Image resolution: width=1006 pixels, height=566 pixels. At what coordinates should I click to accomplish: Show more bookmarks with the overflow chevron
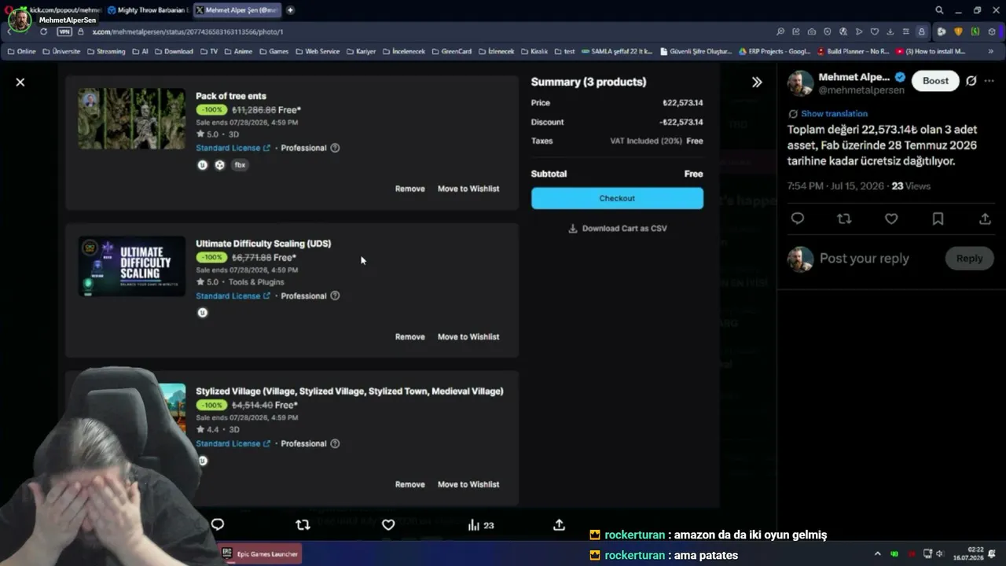pos(990,51)
